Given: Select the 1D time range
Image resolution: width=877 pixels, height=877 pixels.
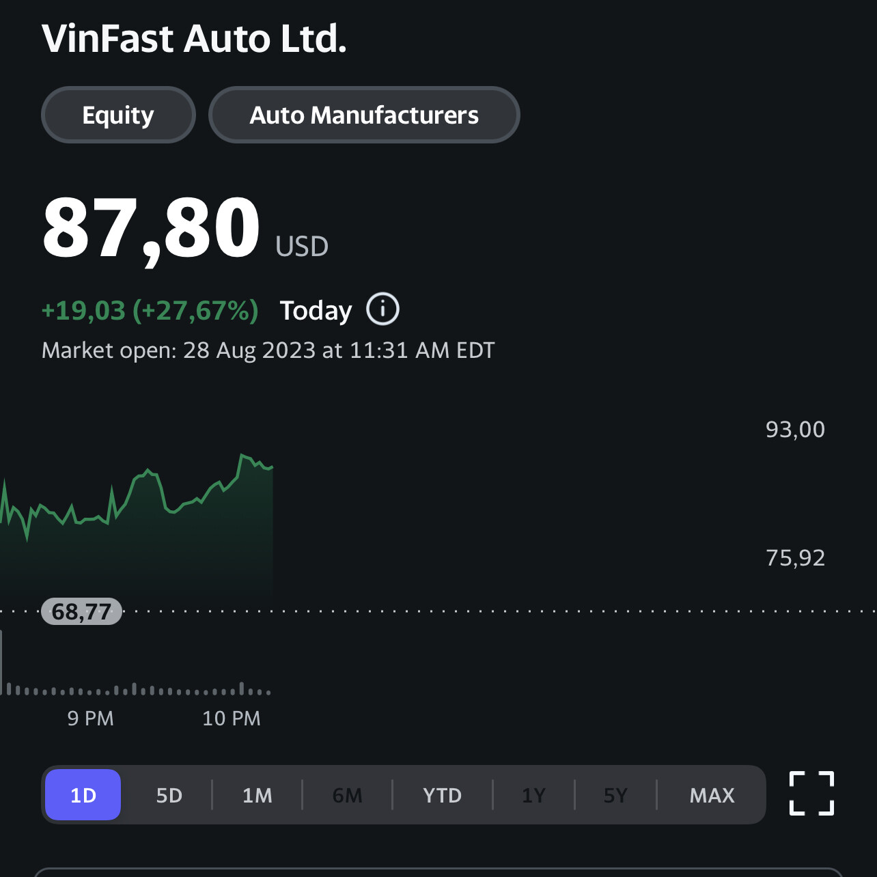Looking at the screenshot, I should click(83, 795).
